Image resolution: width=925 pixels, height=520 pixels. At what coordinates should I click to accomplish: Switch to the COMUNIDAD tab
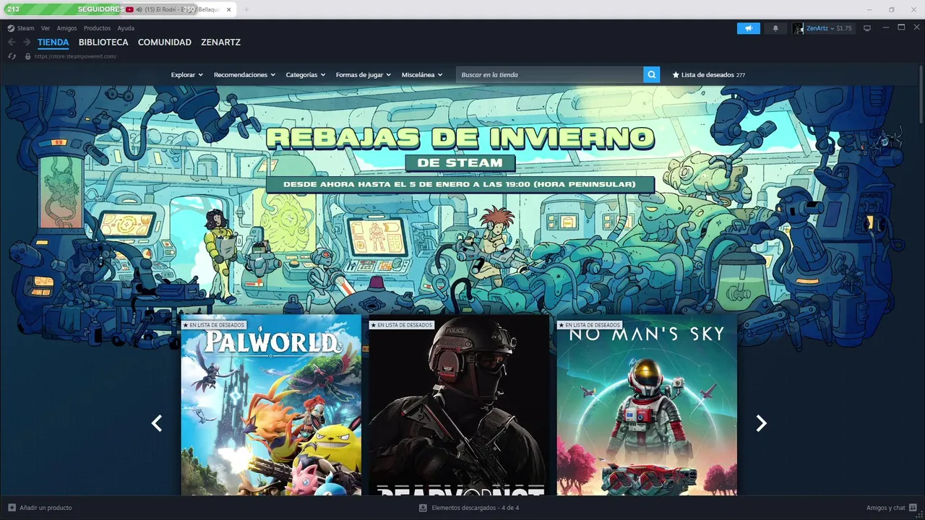click(x=165, y=42)
